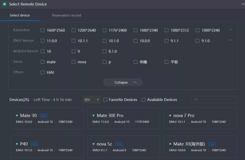
Task: Check the mate series filter
Action: click(42, 62)
